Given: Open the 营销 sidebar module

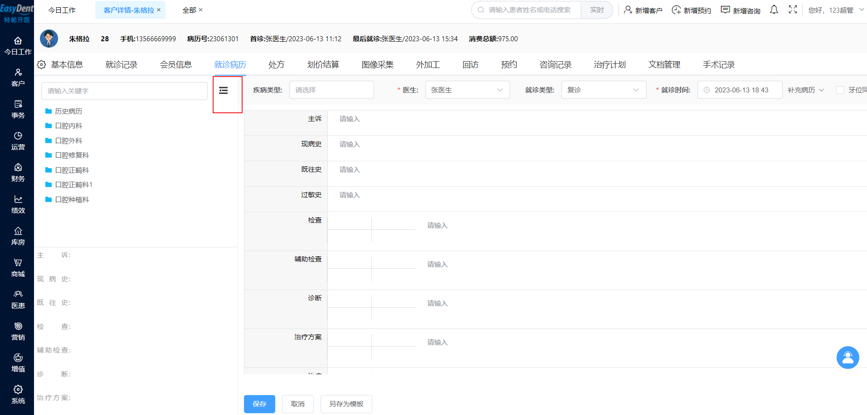Looking at the screenshot, I should click(x=18, y=332).
